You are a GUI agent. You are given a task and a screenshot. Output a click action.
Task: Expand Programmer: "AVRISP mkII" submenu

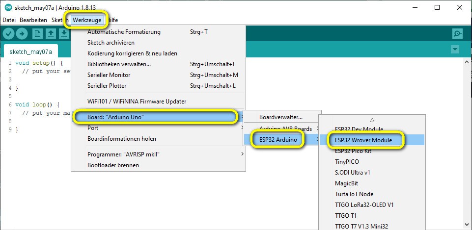[158, 154]
